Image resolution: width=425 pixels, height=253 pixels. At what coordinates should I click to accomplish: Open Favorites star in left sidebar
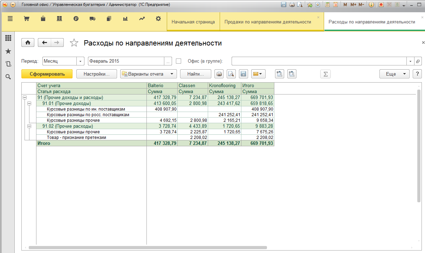point(8,51)
